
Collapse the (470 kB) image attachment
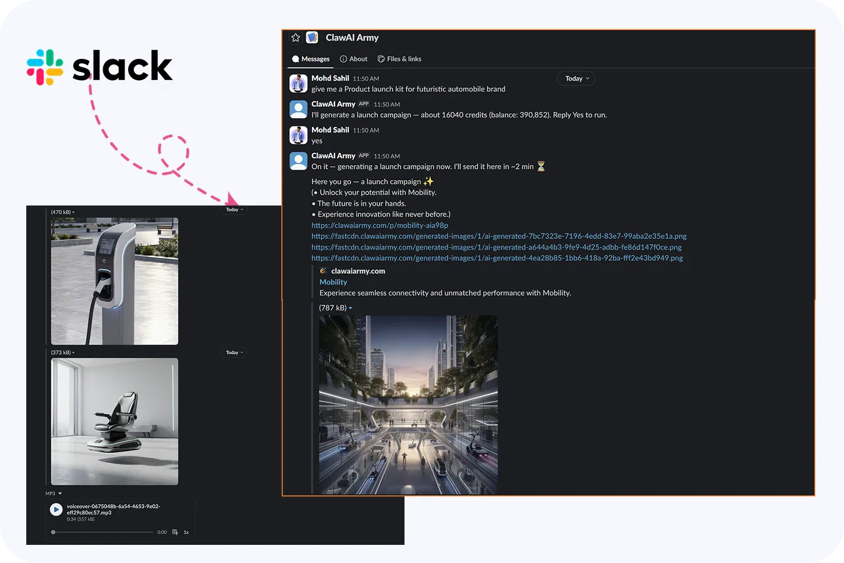point(73,212)
